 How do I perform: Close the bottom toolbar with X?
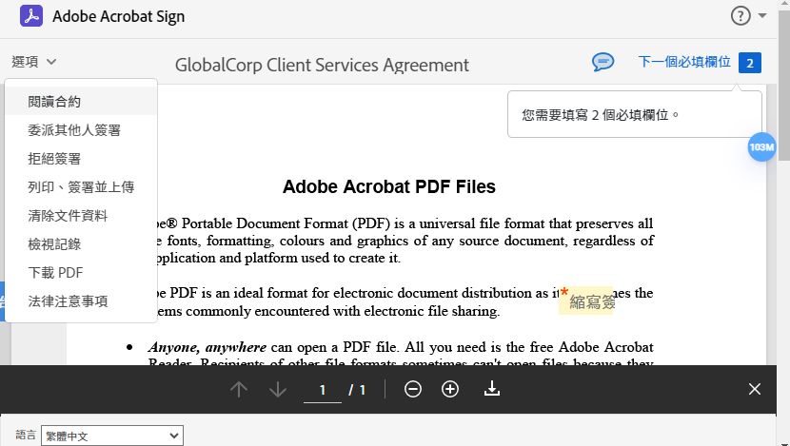click(x=754, y=389)
